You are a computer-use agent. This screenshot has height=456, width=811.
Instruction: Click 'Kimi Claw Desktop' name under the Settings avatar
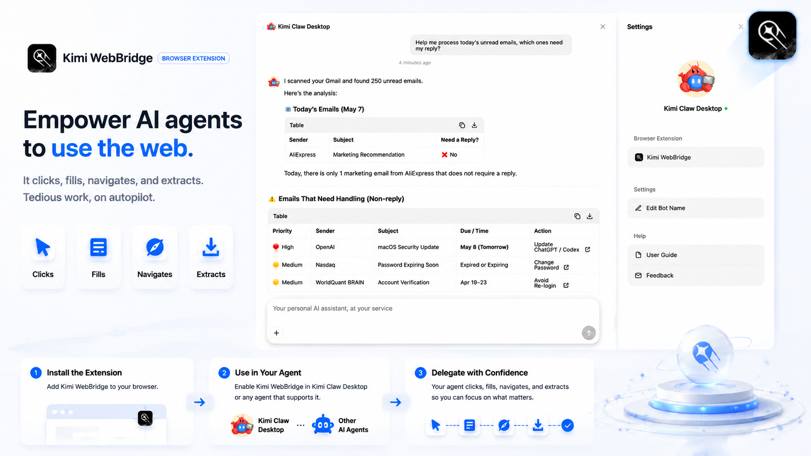click(x=693, y=109)
